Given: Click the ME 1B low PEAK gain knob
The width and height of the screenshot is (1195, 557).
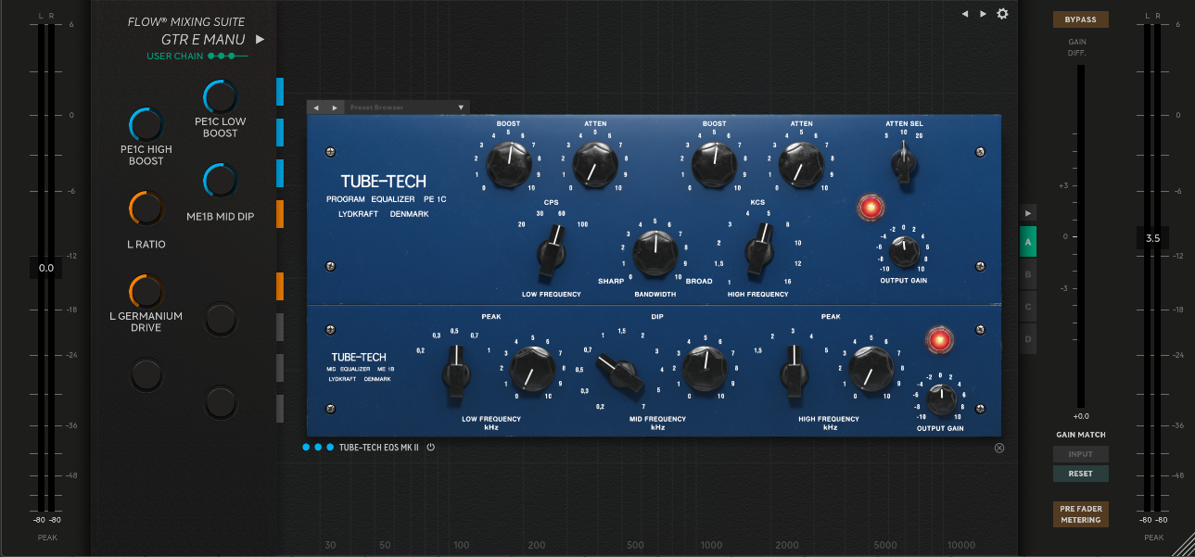Looking at the screenshot, I should 531,368.
